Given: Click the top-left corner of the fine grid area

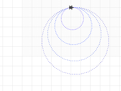Looking at the screenshot, I should [22, 0].
